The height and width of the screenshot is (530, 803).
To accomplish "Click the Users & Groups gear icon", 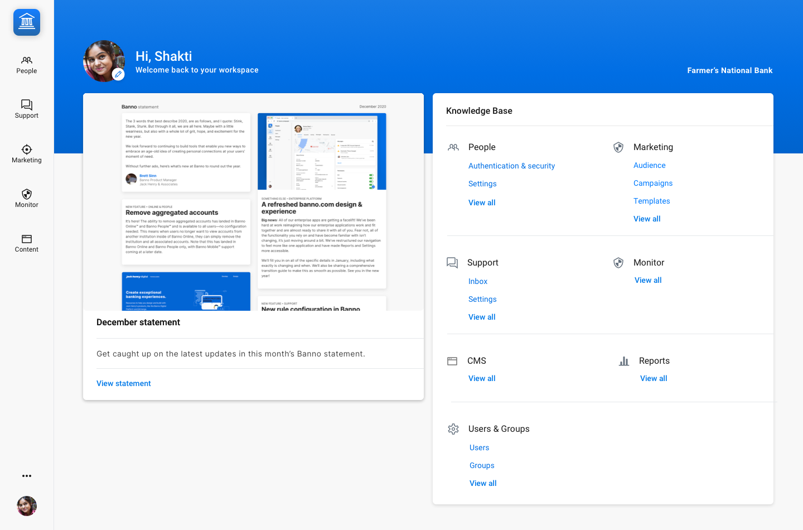I will [453, 429].
